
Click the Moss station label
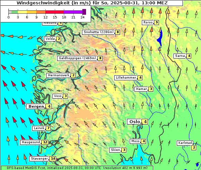(x=135, y=141)
